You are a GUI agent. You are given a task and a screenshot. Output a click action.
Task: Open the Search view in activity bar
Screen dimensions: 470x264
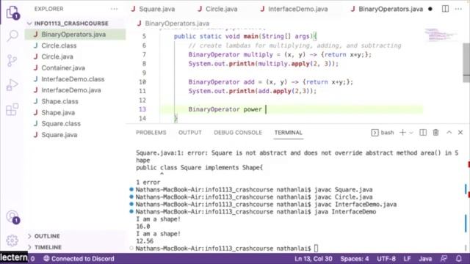pos(12,36)
